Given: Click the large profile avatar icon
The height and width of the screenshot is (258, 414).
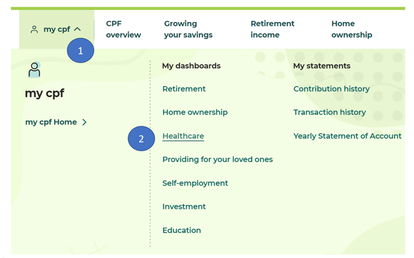Looking at the screenshot, I should (x=34, y=69).
